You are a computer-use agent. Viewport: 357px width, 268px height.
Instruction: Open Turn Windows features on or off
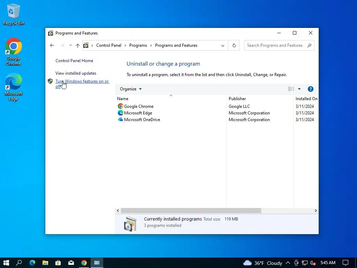[82, 84]
